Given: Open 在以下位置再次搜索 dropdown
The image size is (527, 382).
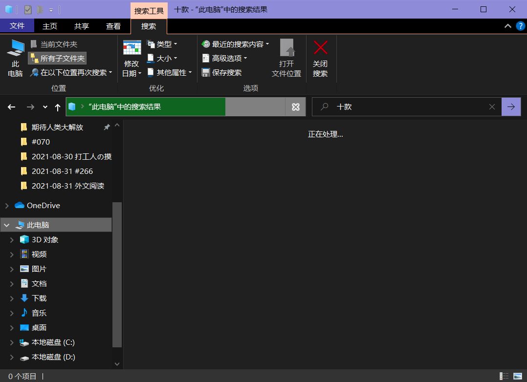Looking at the screenshot, I should pos(71,73).
